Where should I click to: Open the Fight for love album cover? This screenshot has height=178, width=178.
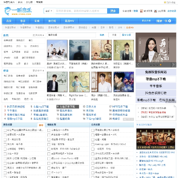pos(80,82)
